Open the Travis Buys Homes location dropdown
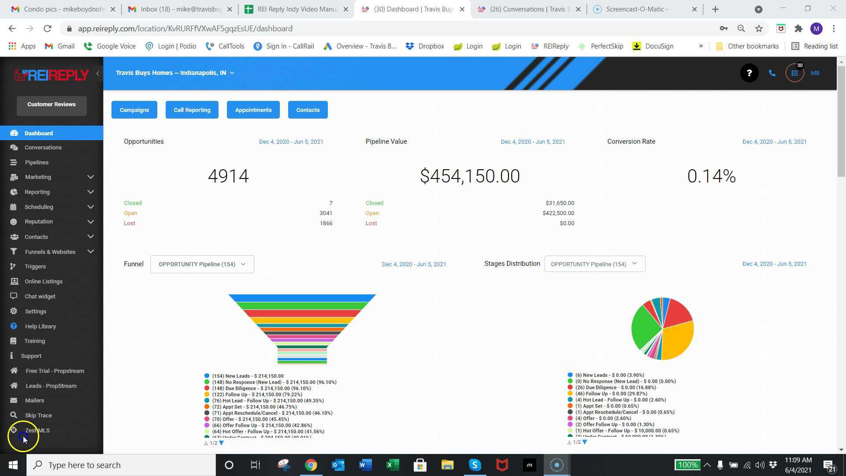This screenshot has height=476, width=846. (x=175, y=73)
